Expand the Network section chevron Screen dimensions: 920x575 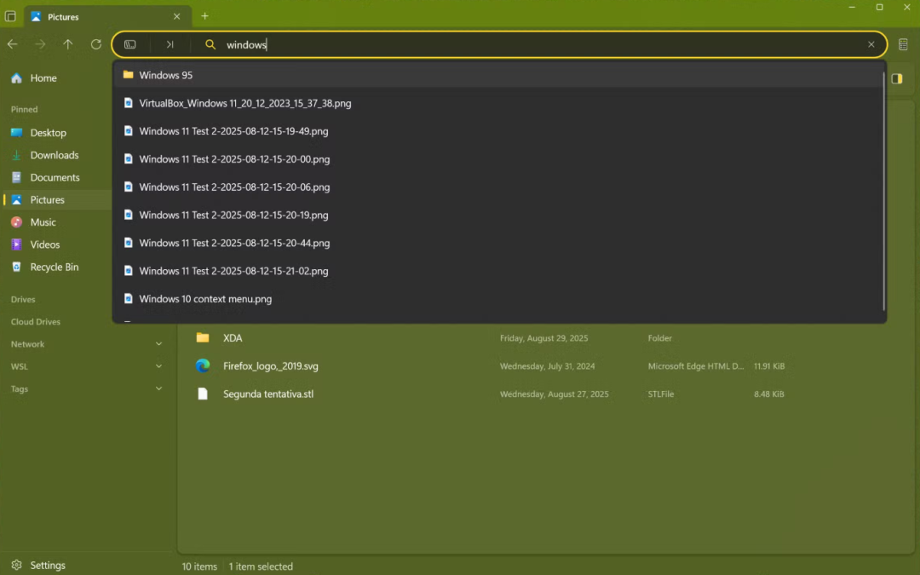[x=158, y=344]
